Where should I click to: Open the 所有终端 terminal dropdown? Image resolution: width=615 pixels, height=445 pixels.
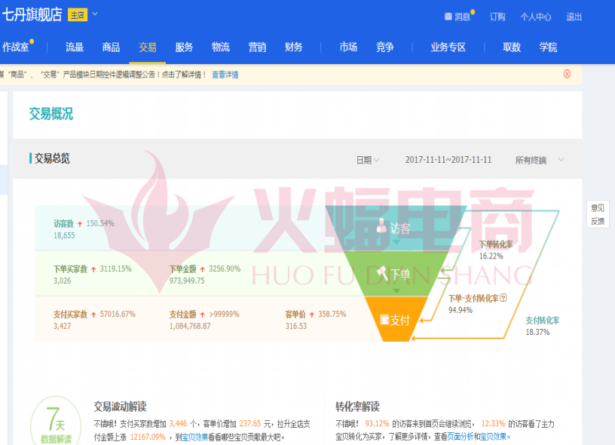click(x=540, y=160)
